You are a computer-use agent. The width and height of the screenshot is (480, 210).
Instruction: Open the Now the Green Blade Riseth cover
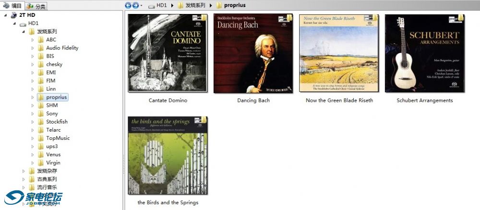(x=339, y=53)
